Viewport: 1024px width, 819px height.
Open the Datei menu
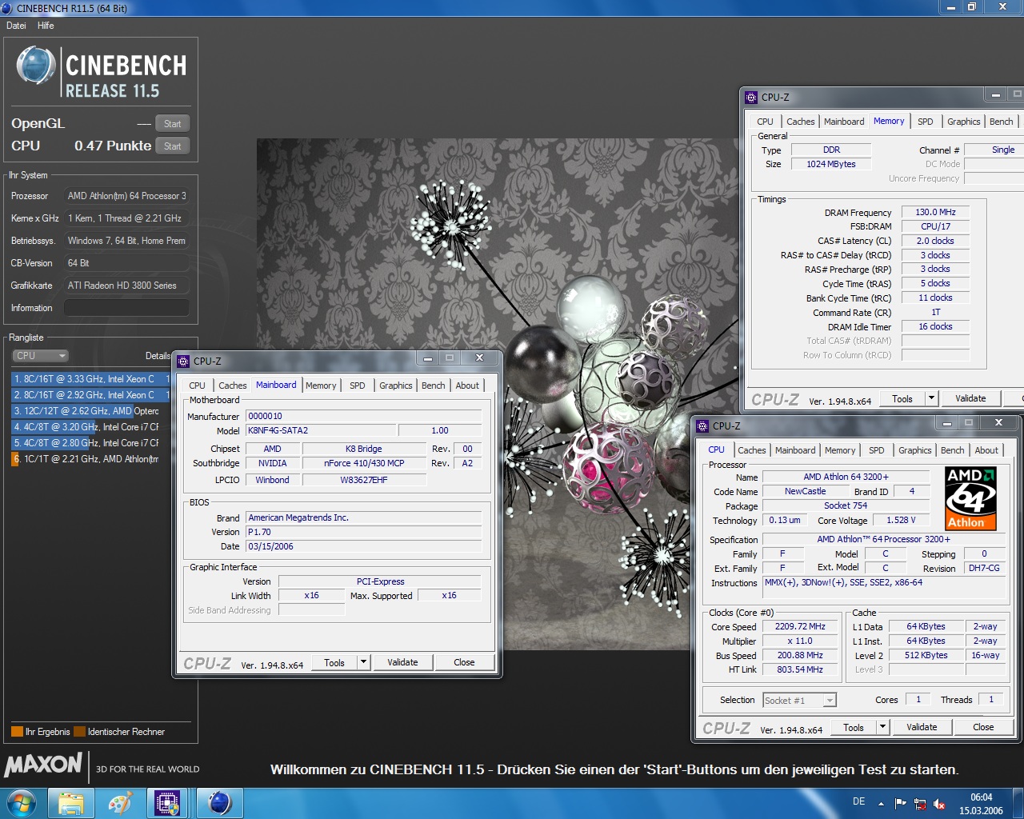(x=16, y=26)
